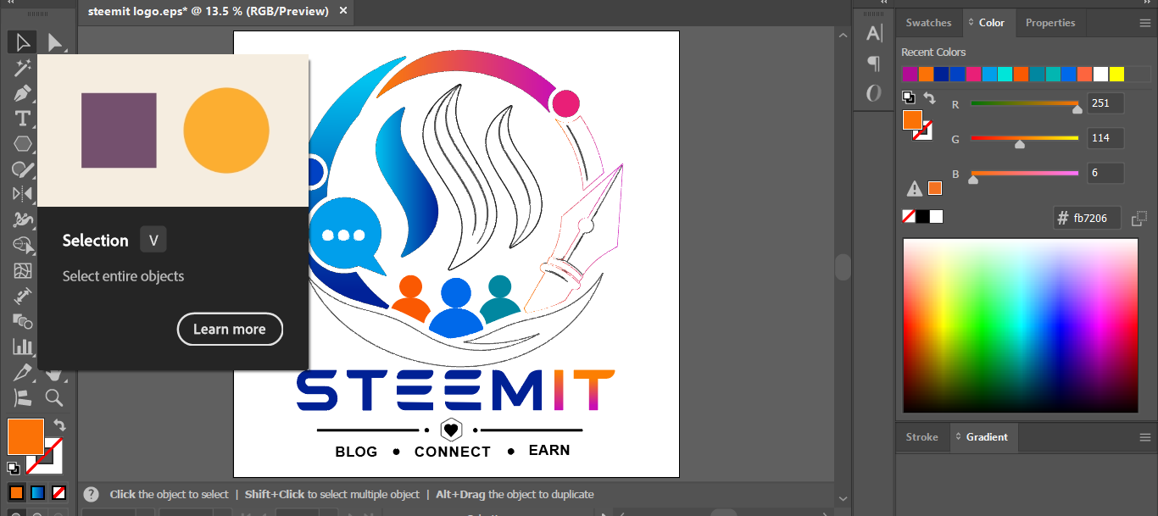Select the Selection tool arrow
Screen dimensions: 1158x516
coord(23,42)
